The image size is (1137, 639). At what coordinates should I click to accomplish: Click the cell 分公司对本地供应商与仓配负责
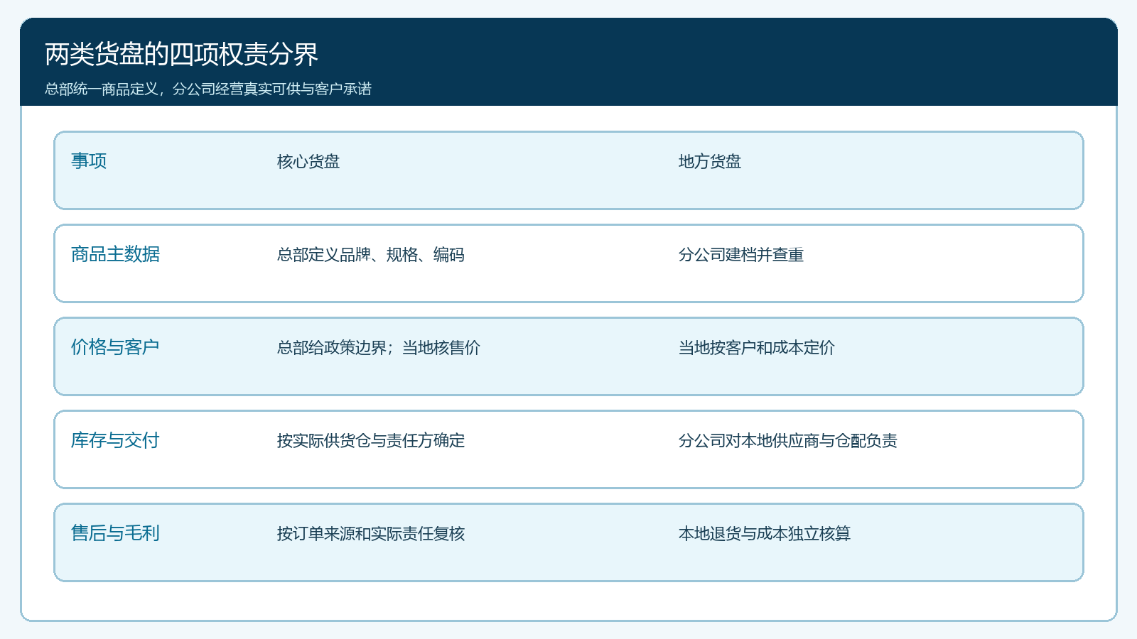click(788, 441)
